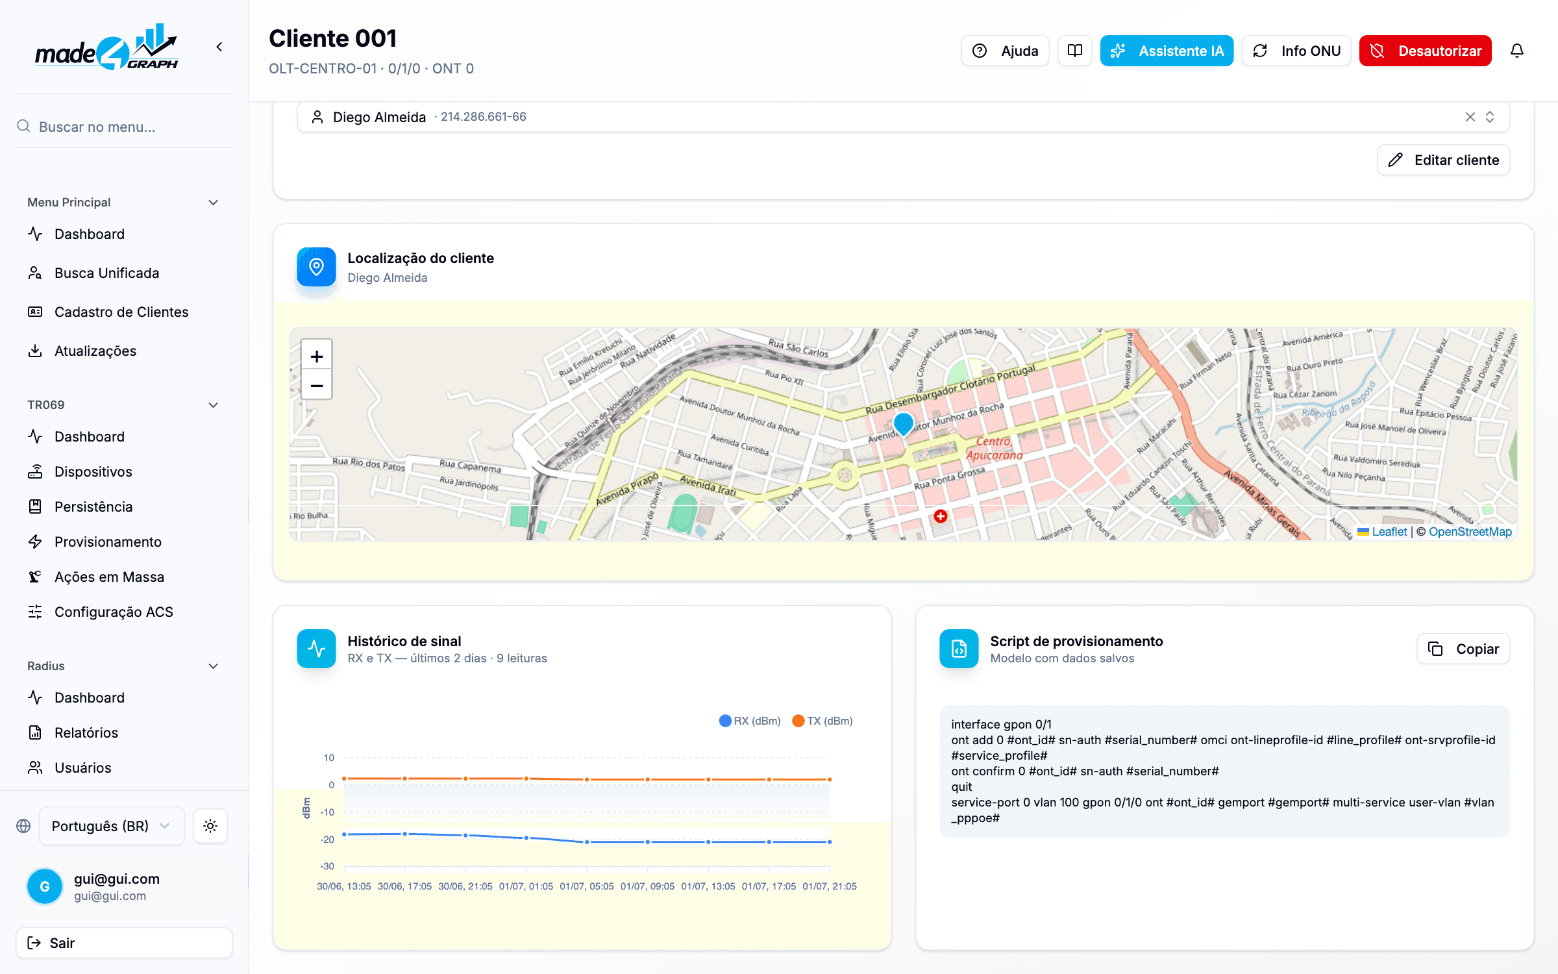Click the user avatar G icon
Viewport: 1558px width, 974px height.
click(x=45, y=886)
